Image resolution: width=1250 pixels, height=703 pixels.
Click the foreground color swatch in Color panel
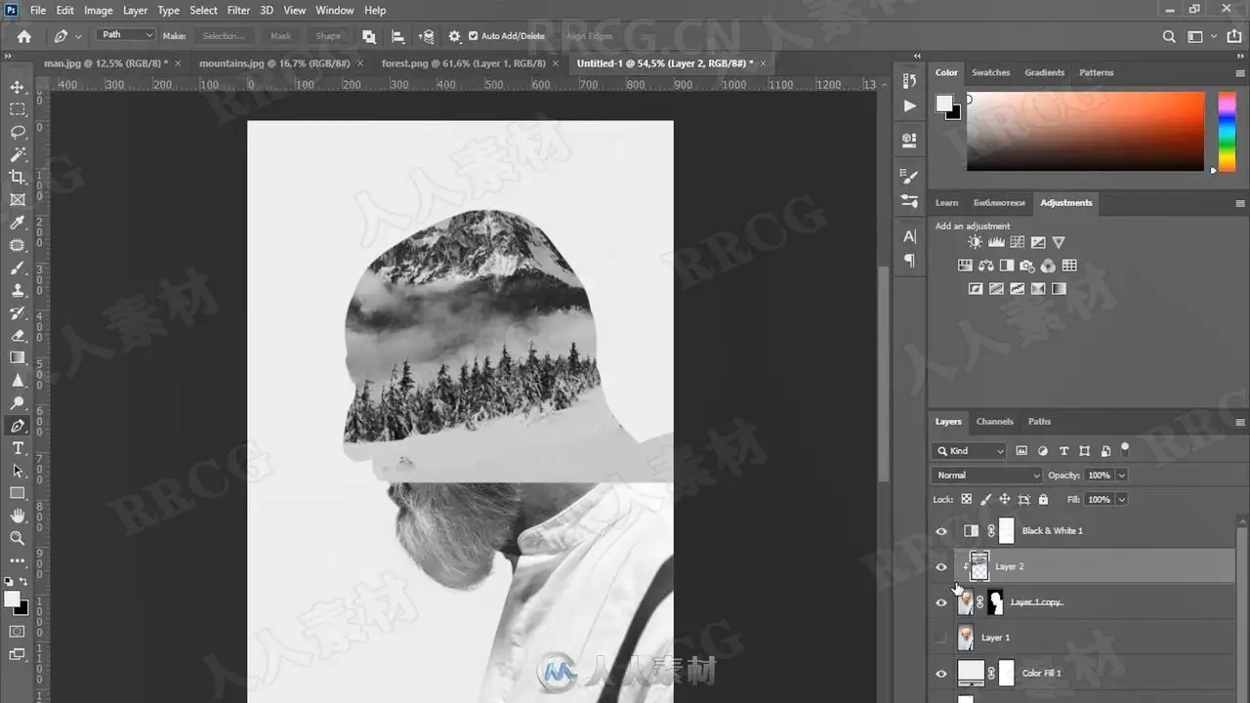[943, 103]
